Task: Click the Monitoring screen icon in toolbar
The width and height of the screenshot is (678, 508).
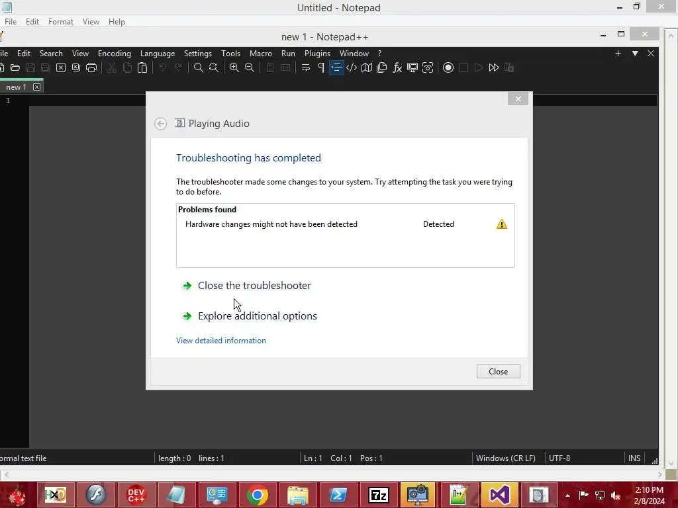Action: click(412, 67)
